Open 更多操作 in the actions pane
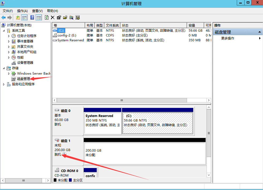Screen dimensions: 263x190 coord(228,38)
